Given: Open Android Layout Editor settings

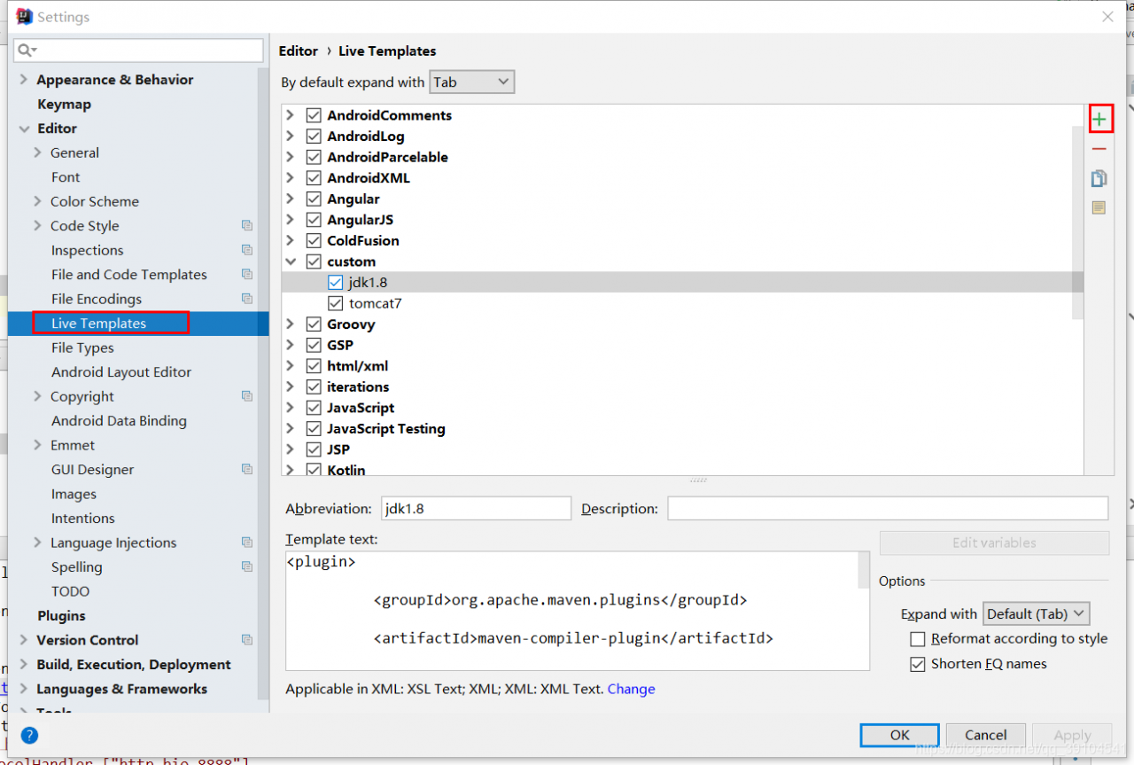Looking at the screenshot, I should [121, 372].
